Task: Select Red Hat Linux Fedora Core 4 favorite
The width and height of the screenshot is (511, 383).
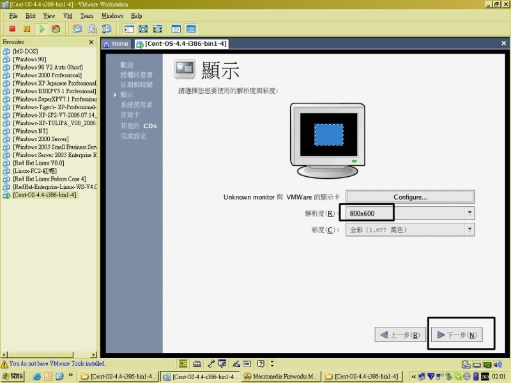Action: 50,179
